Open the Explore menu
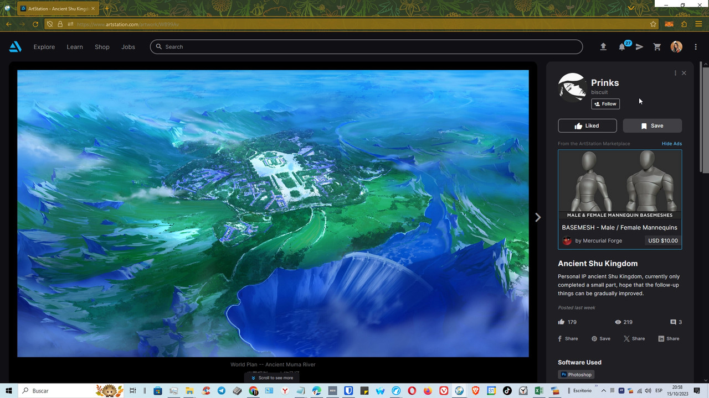709x398 pixels. click(x=44, y=47)
